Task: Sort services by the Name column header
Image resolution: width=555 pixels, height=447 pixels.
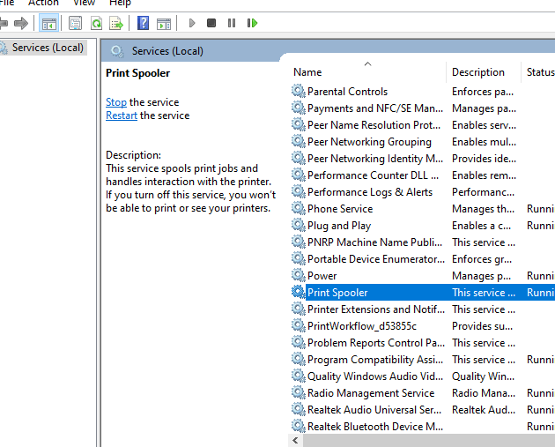Action: pos(307,72)
